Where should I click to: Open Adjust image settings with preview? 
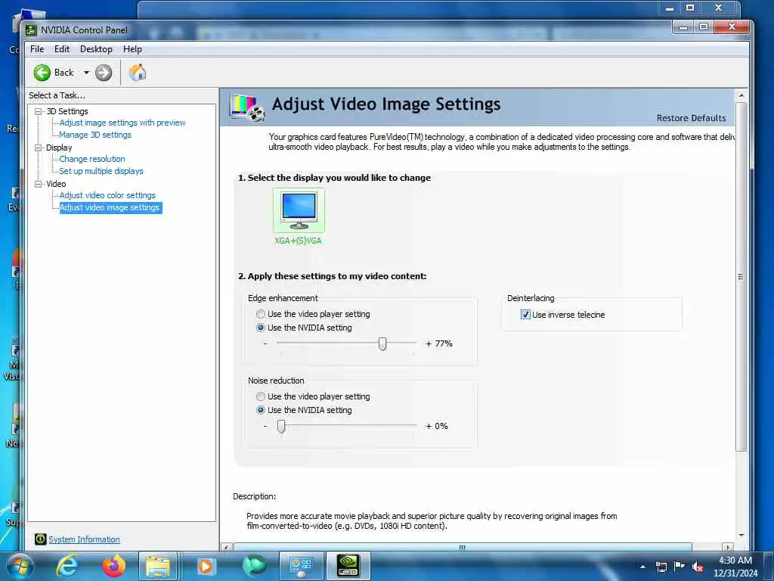point(122,123)
